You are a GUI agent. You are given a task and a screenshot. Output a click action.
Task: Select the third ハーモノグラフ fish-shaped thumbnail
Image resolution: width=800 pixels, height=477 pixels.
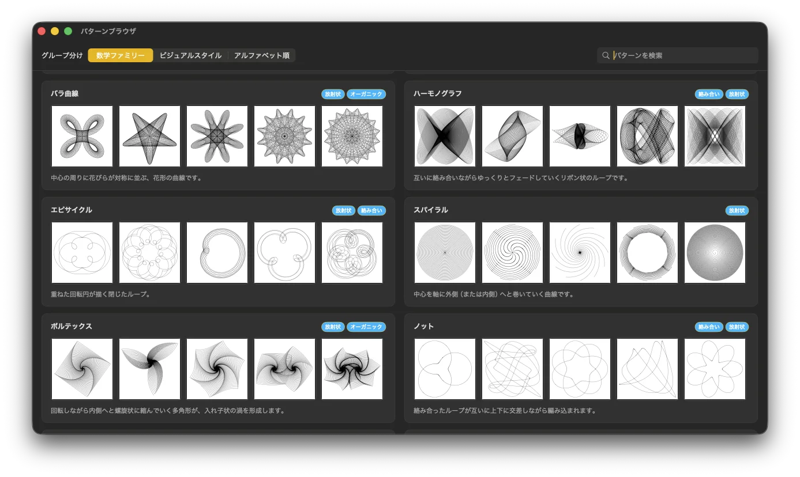tap(580, 136)
